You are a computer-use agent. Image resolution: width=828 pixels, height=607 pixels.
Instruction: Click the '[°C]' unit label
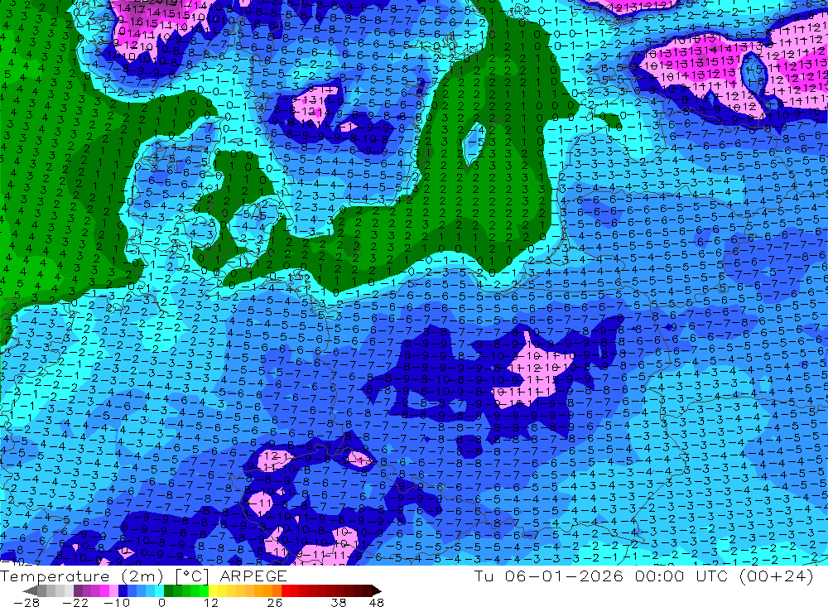pyautogui.click(x=192, y=576)
